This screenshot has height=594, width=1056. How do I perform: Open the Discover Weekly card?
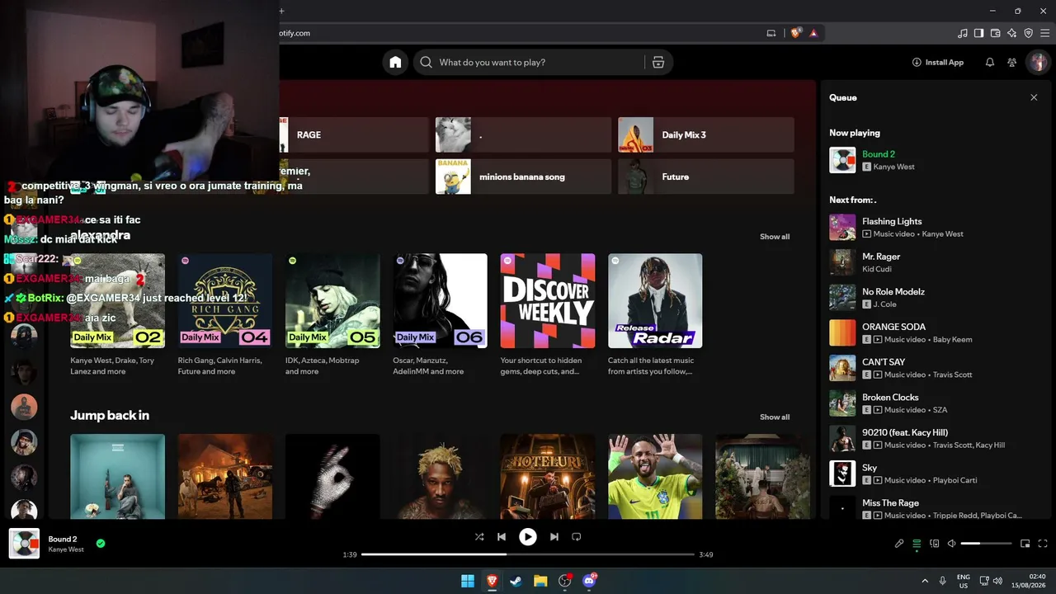pos(548,315)
